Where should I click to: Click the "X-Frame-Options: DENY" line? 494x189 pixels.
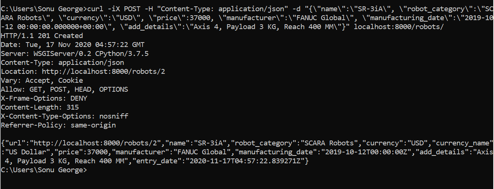(44, 98)
